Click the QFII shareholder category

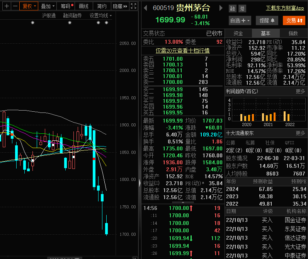click(x=289, y=143)
